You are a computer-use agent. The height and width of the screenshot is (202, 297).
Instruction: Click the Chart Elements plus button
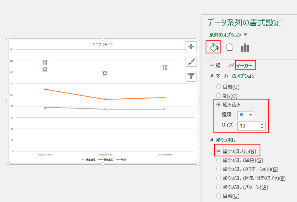click(x=191, y=47)
